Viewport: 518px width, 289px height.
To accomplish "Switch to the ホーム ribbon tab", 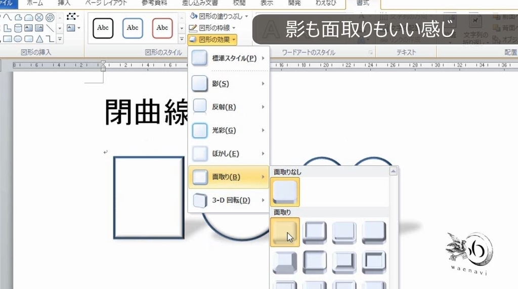I will coord(35,4).
